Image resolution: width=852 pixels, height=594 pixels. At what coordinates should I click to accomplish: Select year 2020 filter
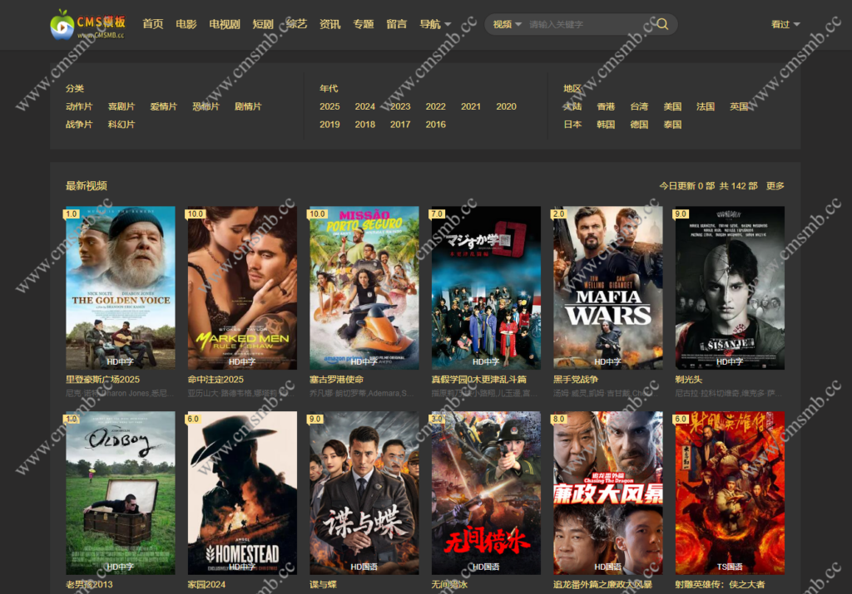pyautogui.click(x=507, y=106)
